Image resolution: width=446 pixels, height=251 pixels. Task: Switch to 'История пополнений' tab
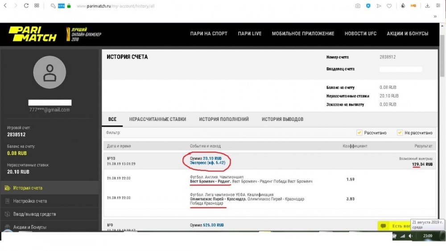(x=224, y=119)
